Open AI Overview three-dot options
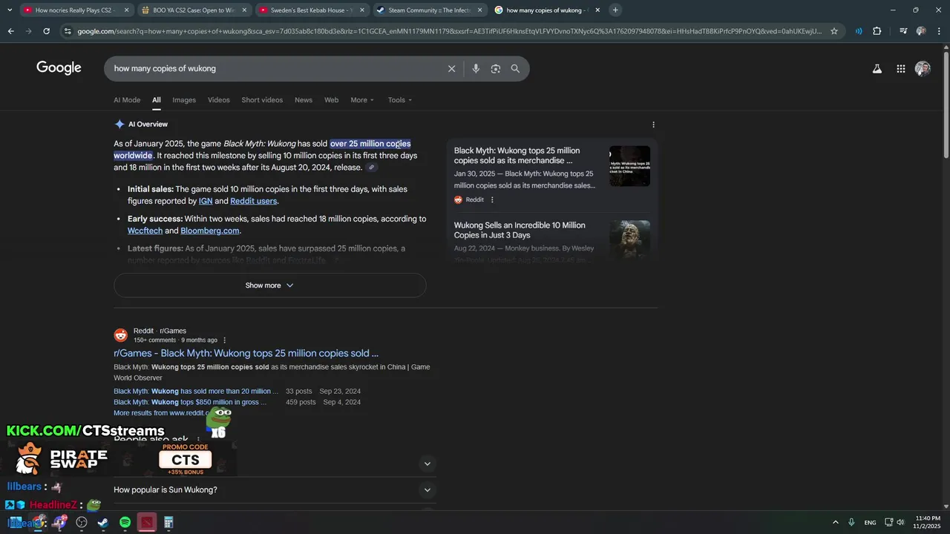 tap(653, 125)
